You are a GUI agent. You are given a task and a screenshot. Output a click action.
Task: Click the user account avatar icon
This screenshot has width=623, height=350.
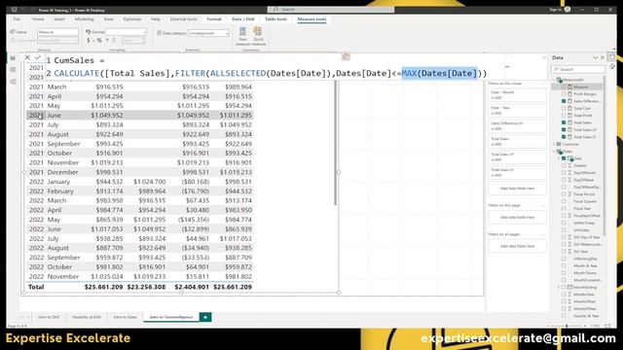click(x=568, y=10)
